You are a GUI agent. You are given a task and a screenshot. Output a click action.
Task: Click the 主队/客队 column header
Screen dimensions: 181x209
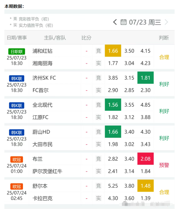[x=55, y=38]
